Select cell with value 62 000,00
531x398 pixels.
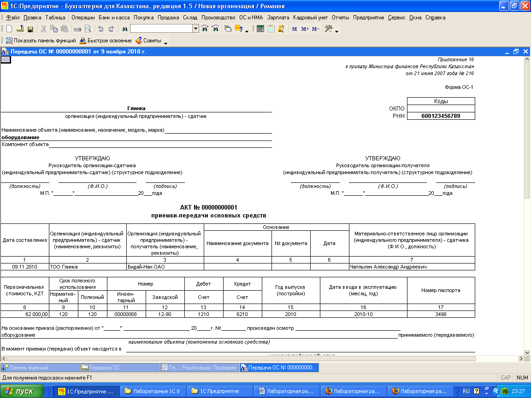(x=25, y=314)
